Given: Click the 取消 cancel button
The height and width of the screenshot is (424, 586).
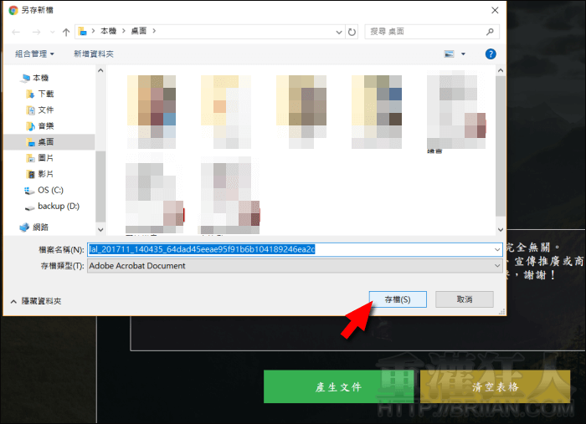Looking at the screenshot, I should tap(465, 299).
